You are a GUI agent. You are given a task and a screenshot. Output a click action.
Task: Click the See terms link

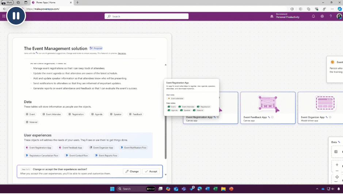click(122, 53)
